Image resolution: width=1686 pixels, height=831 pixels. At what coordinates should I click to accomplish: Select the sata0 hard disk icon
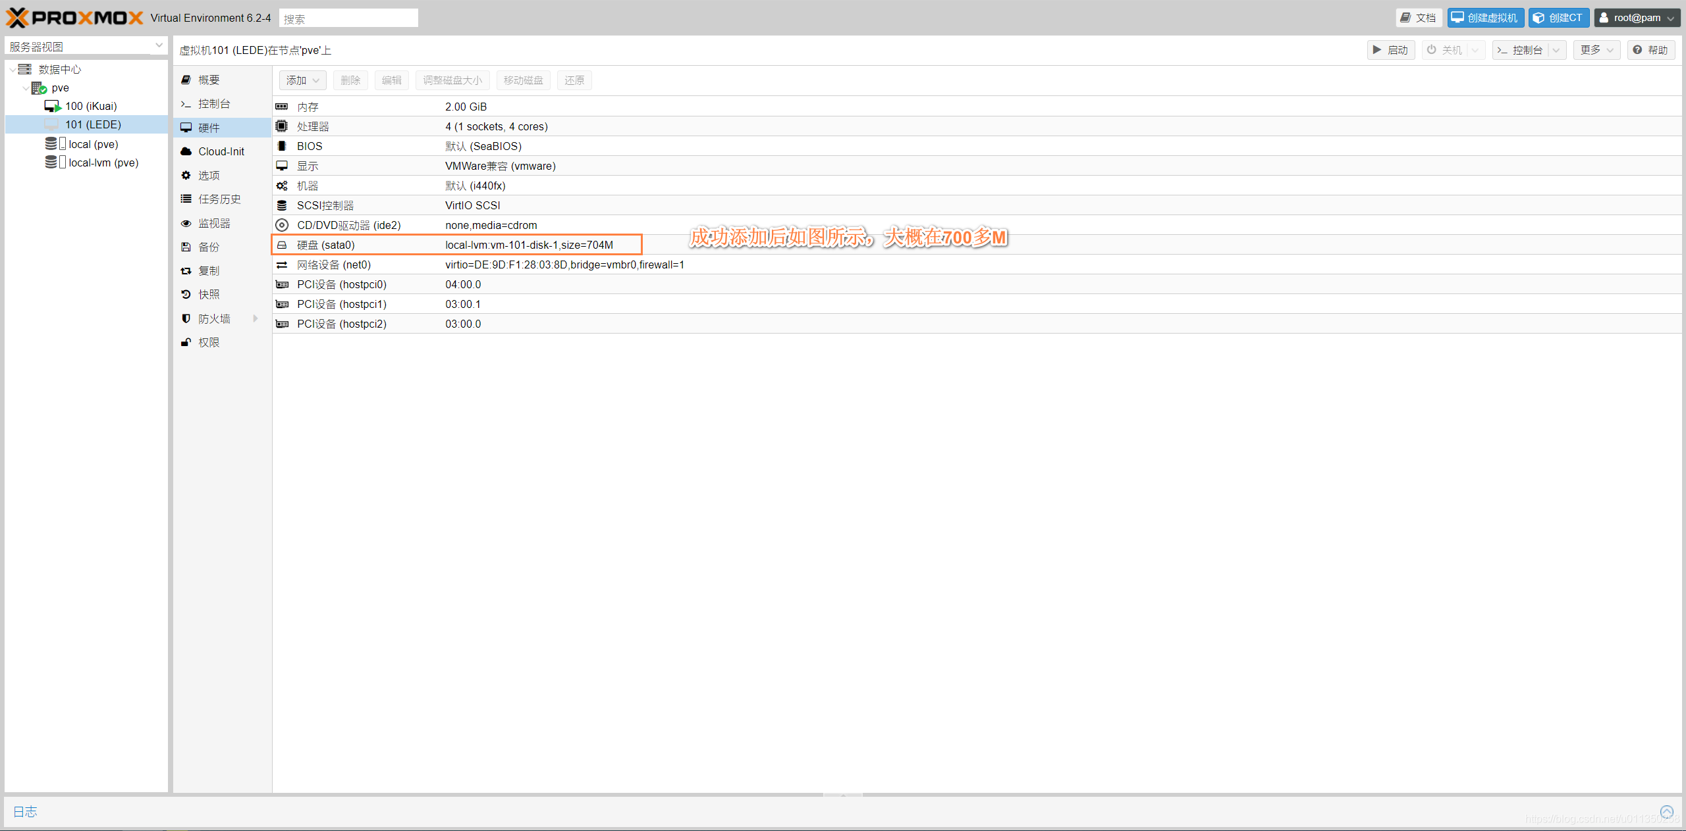[x=282, y=245]
